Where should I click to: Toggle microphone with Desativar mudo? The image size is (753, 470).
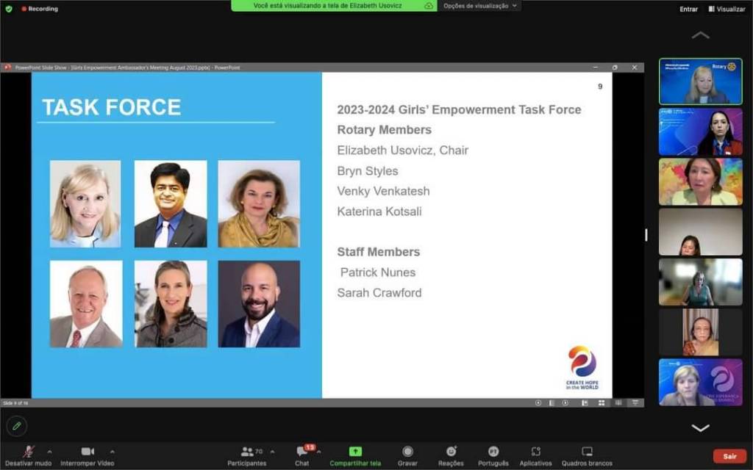(28, 452)
